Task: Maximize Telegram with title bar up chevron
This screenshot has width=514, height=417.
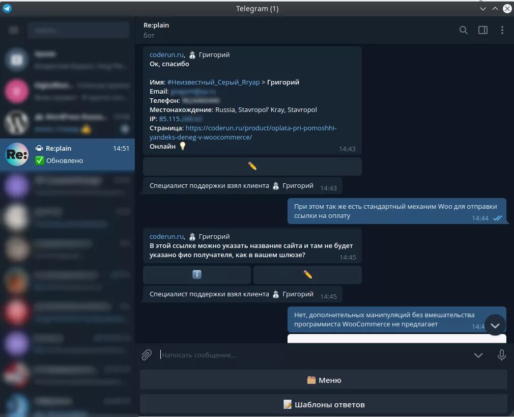Action: click(495, 9)
